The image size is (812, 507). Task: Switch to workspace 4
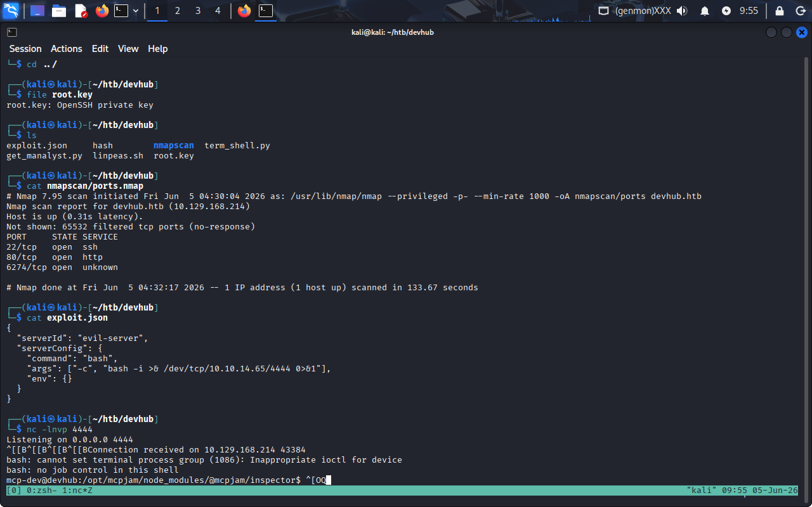coord(218,11)
